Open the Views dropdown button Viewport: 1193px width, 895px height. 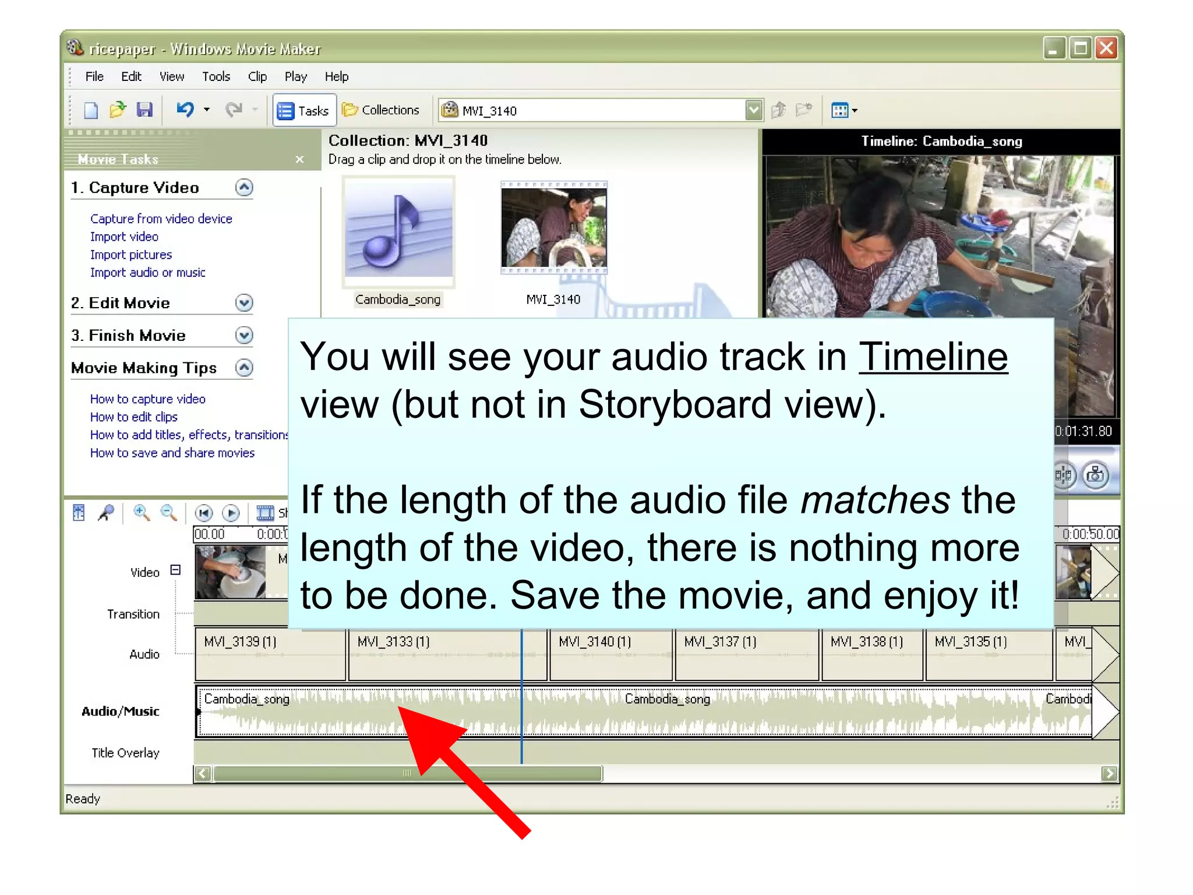(844, 110)
